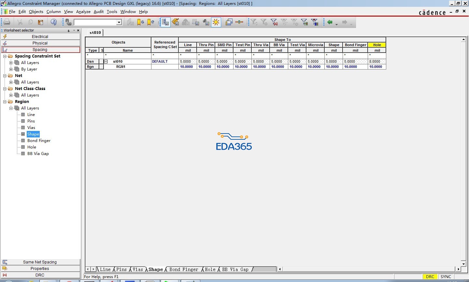The height and width of the screenshot is (282, 469).
Task: Open the Objects menu
Action: click(x=36, y=12)
